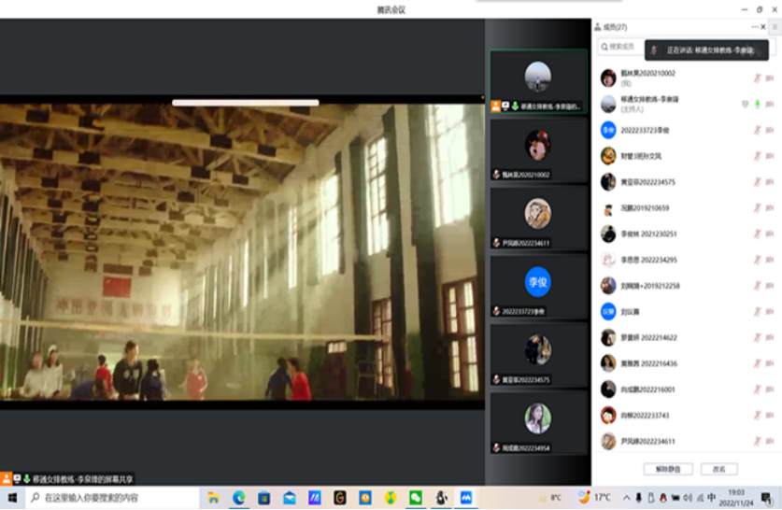Toggle microphone icon for 向成鹏2022216001
Viewport: 782px width, 510px height.
(757, 390)
